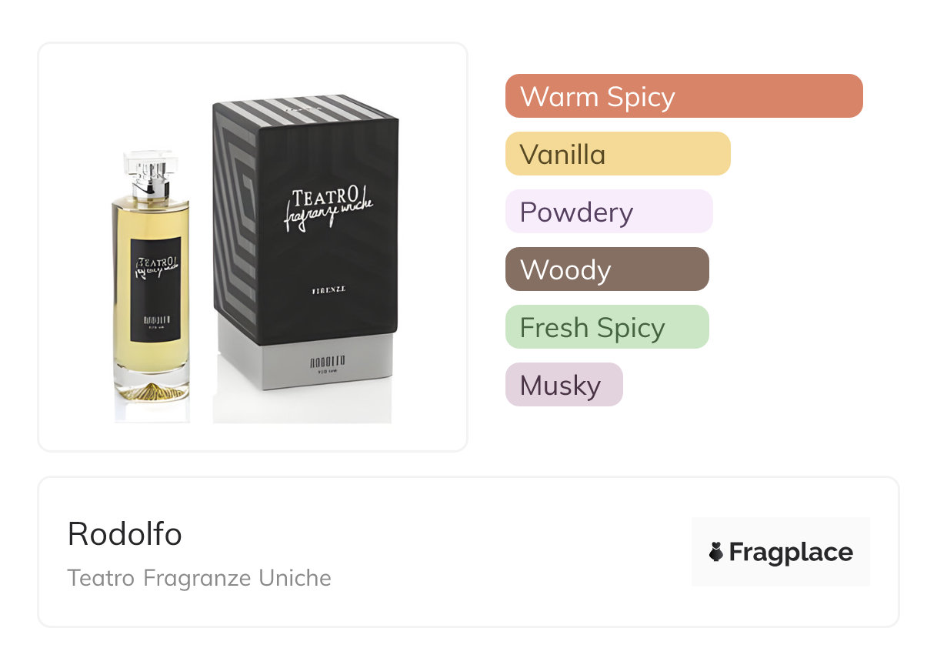Screen dimensions: 937x665
Task: Select the Warm Spicy accord bar
Action: 684,96
